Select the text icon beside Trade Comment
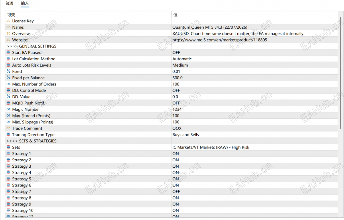Screen dimensions: 344x220 8,128
